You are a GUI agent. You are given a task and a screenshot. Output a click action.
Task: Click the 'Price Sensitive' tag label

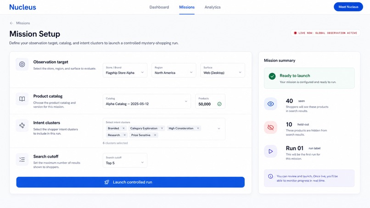(x=140, y=135)
